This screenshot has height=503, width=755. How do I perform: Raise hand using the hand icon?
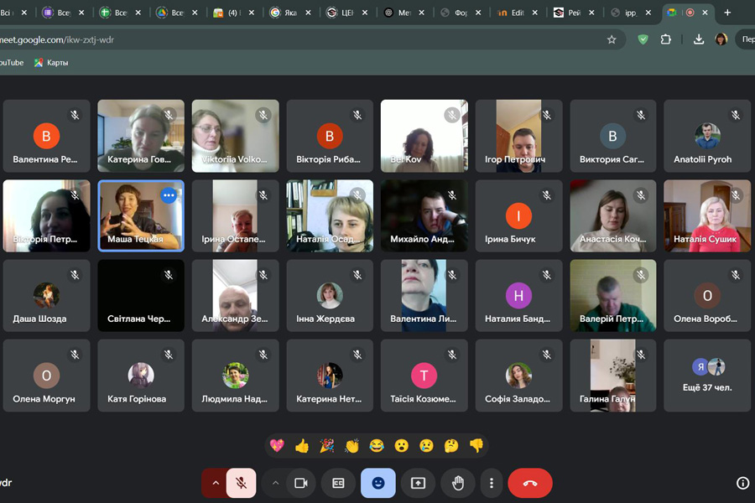click(457, 483)
